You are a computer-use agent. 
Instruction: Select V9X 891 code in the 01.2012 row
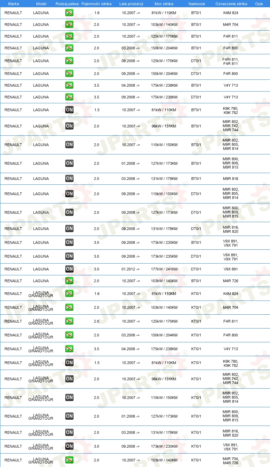pyautogui.click(x=231, y=269)
